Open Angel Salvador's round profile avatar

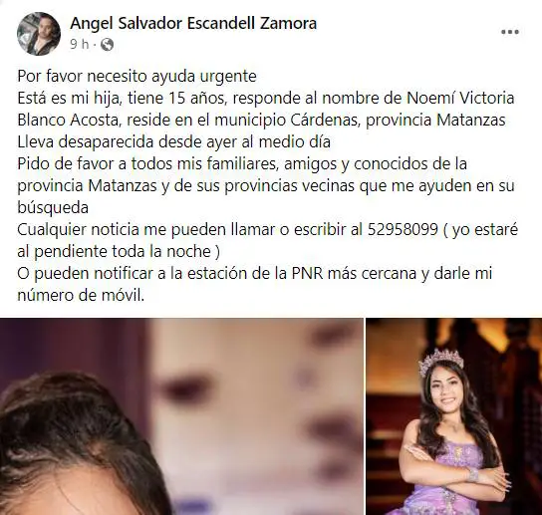pos(39,34)
